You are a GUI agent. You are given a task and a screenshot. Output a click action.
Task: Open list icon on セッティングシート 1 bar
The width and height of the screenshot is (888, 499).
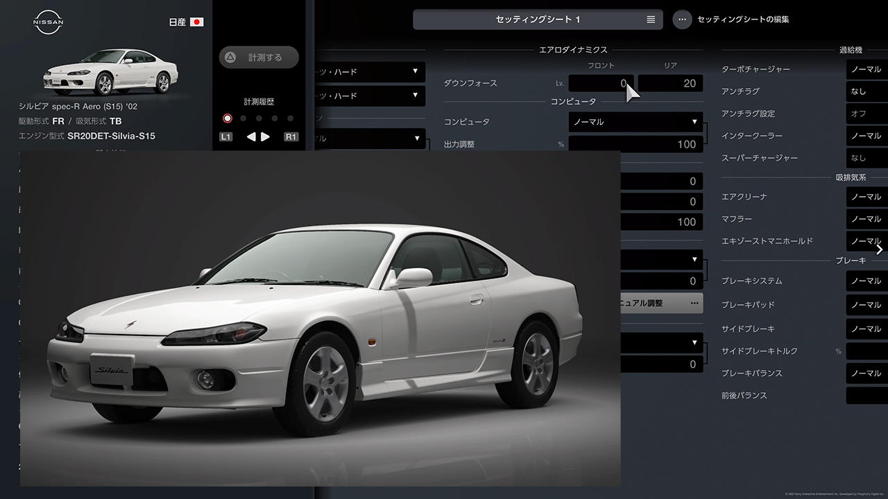[x=651, y=19]
